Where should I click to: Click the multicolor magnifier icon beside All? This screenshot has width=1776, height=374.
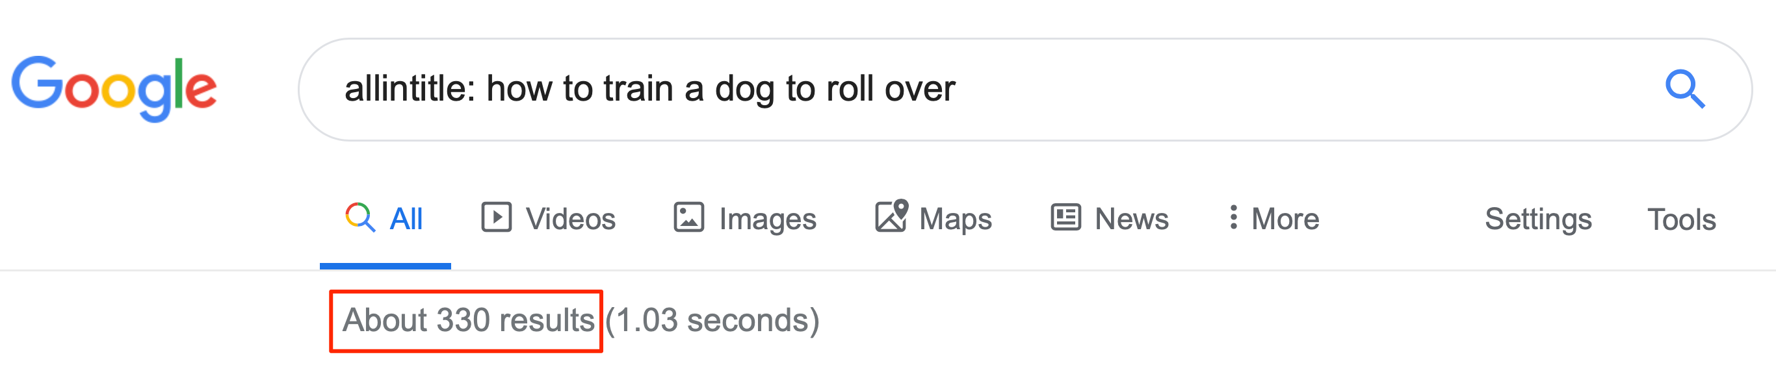360,218
